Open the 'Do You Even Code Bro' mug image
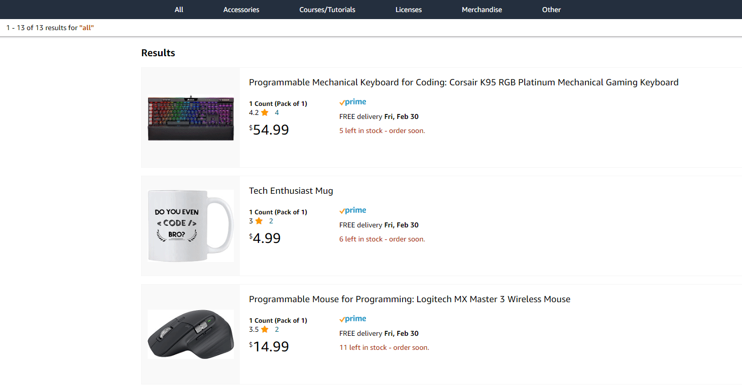The width and height of the screenshot is (742, 387). pyautogui.click(x=191, y=226)
